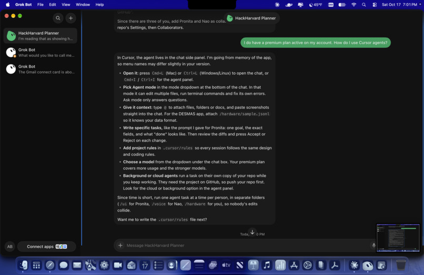The image size is (424, 275).
Task: Click the "Pick Agent mode" bullet heading
Action: pos(139,87)
